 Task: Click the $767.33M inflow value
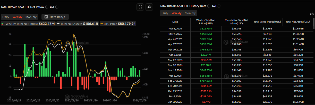pos(206,70)
